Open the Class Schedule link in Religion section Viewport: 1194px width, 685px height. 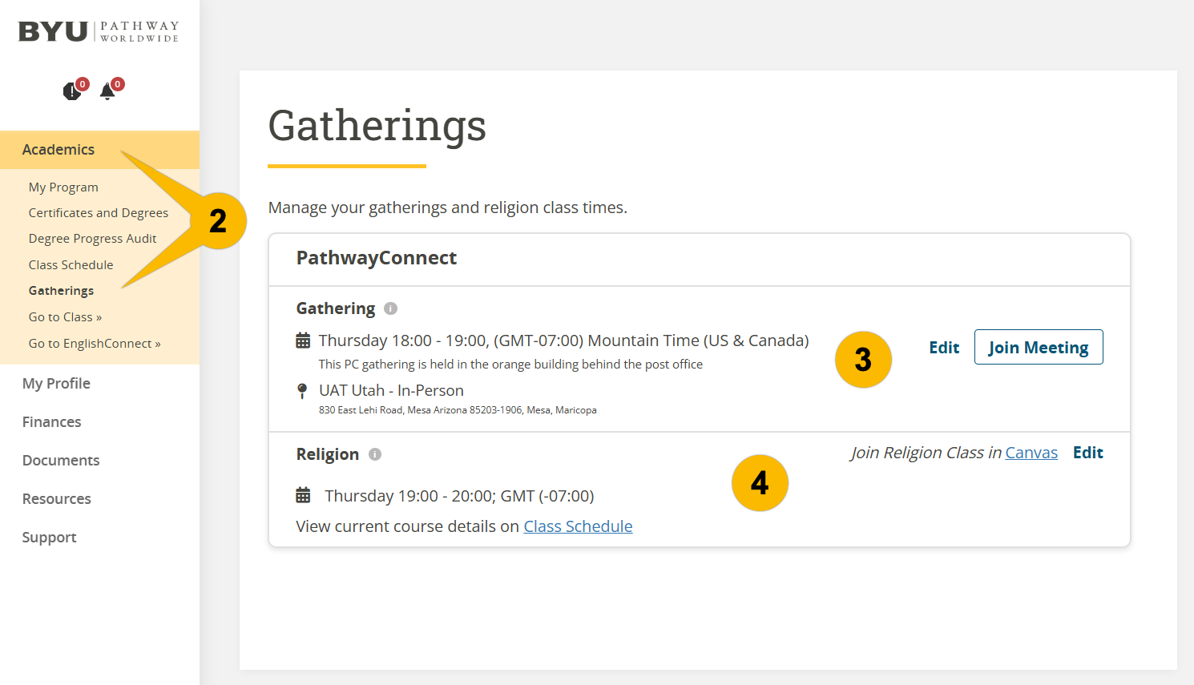(578, 526)
